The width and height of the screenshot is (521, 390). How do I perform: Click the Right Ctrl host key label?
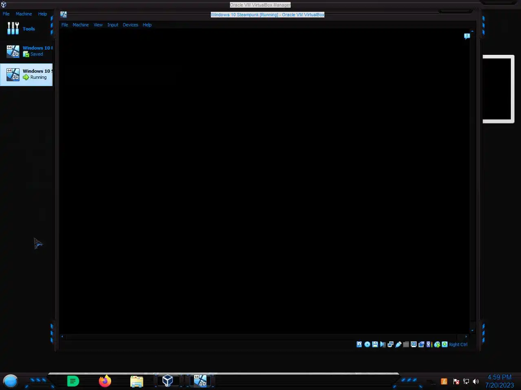click(x=458, y=344)
